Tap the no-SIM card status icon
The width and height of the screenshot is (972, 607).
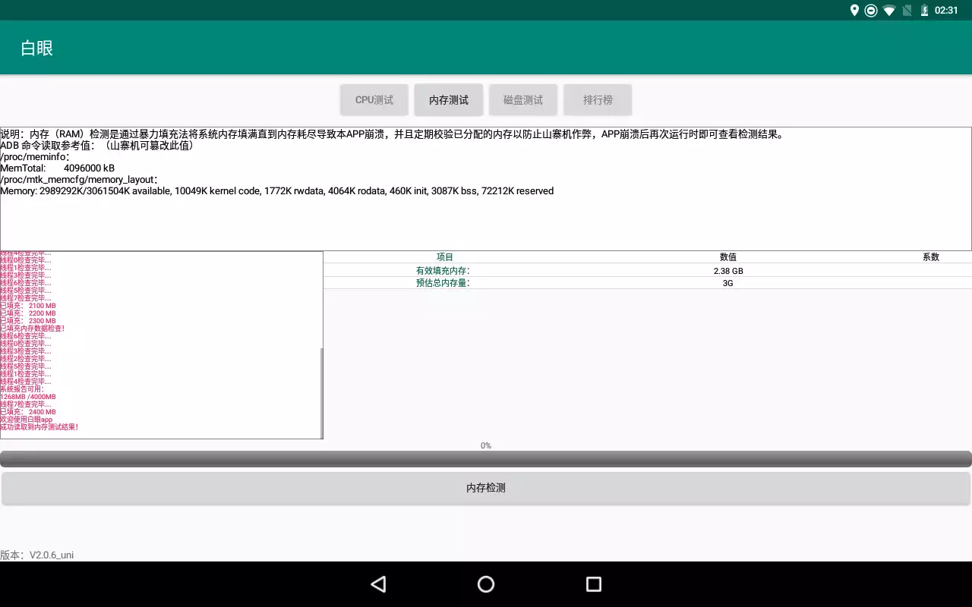907,11
